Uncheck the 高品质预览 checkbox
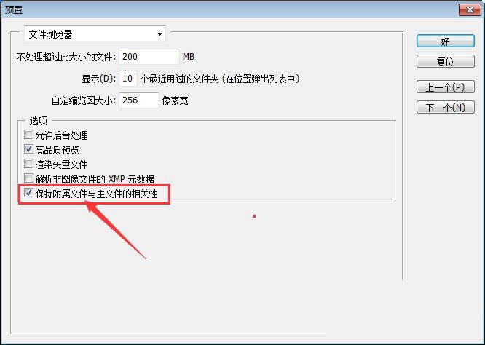485x345 pixels. point(28,149)
